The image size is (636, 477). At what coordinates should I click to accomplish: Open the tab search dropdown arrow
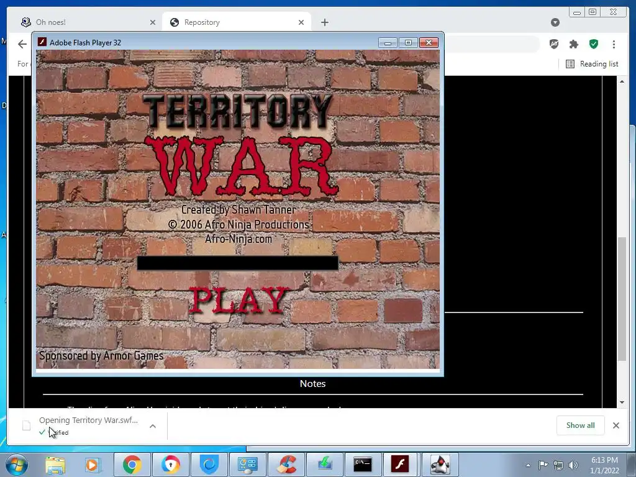click(x=555, y=22)
